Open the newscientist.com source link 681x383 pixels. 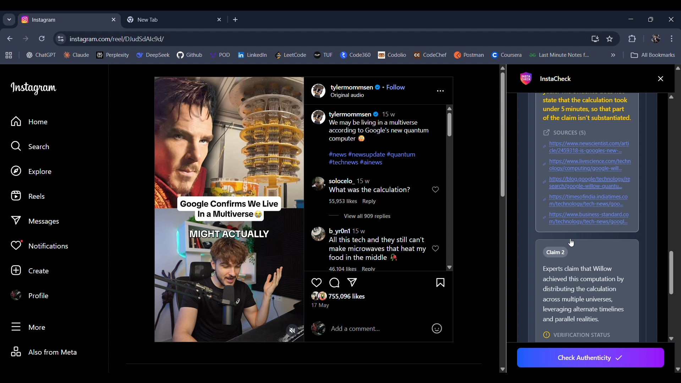[589, 147]
